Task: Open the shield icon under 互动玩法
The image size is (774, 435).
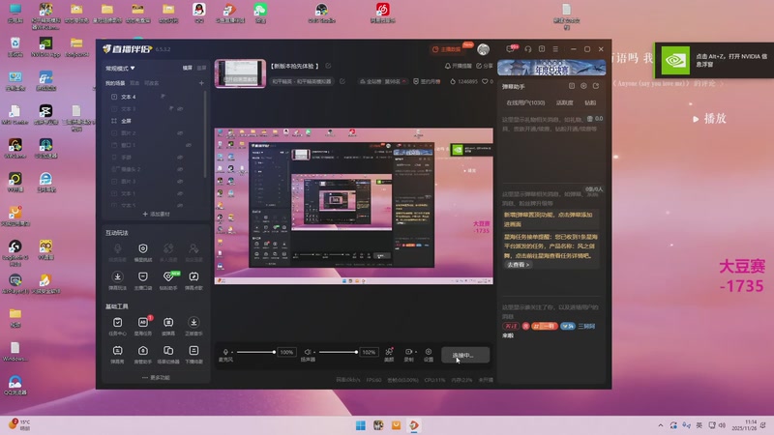Action: point(143,248)
